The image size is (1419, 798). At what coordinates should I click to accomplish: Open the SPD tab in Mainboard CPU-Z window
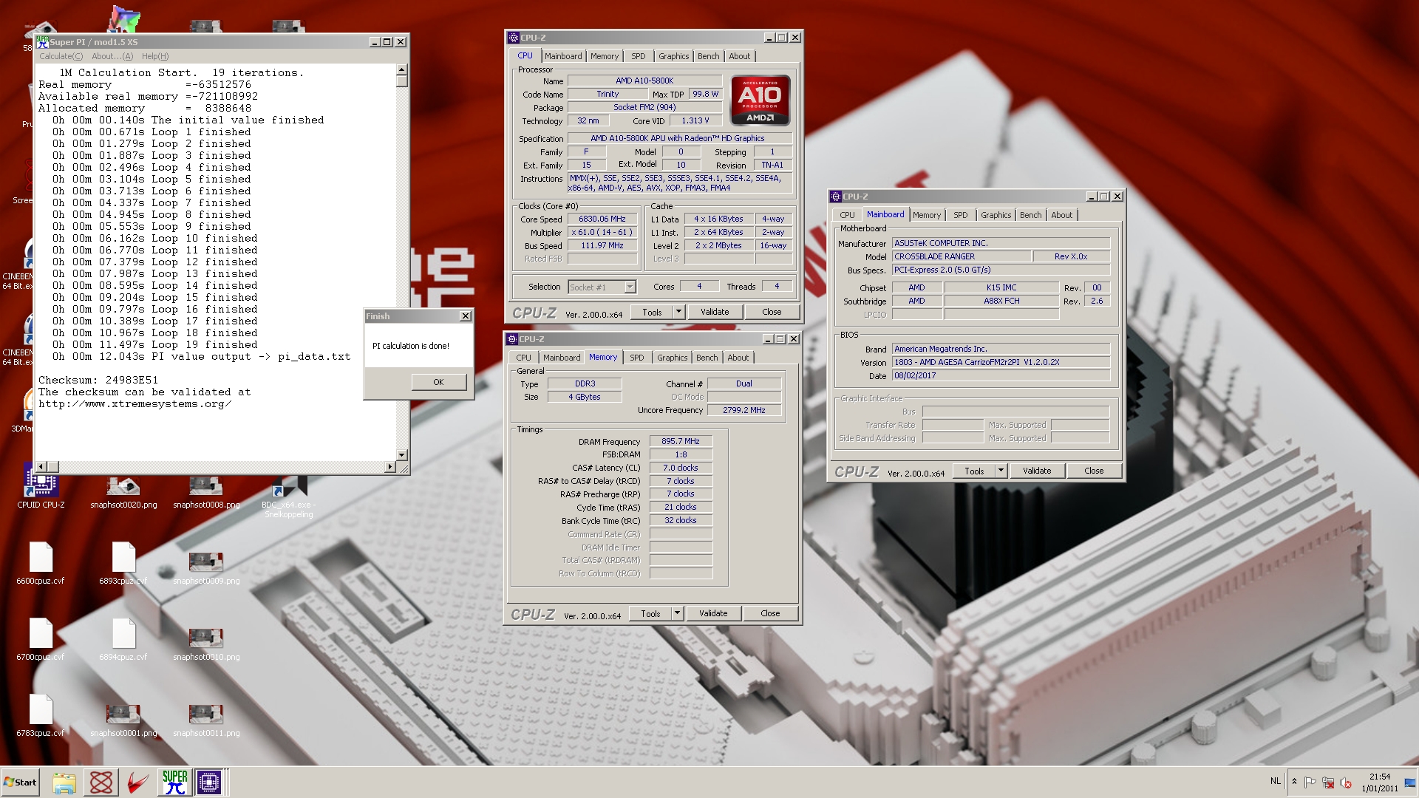click(960, 215)
